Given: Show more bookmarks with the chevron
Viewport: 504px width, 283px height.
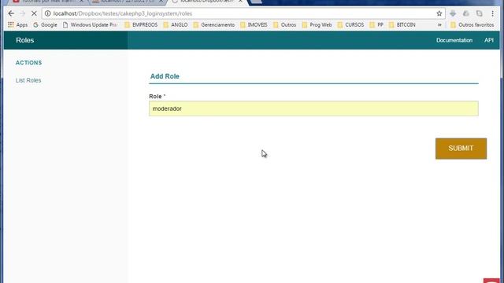Looking at the screenshot, I should pos(439,24).
